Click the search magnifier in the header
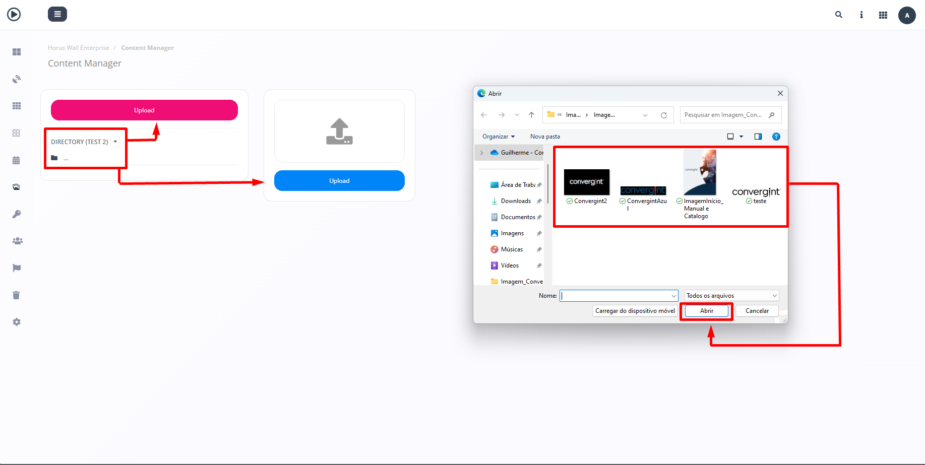 click(x=839, y=15)
